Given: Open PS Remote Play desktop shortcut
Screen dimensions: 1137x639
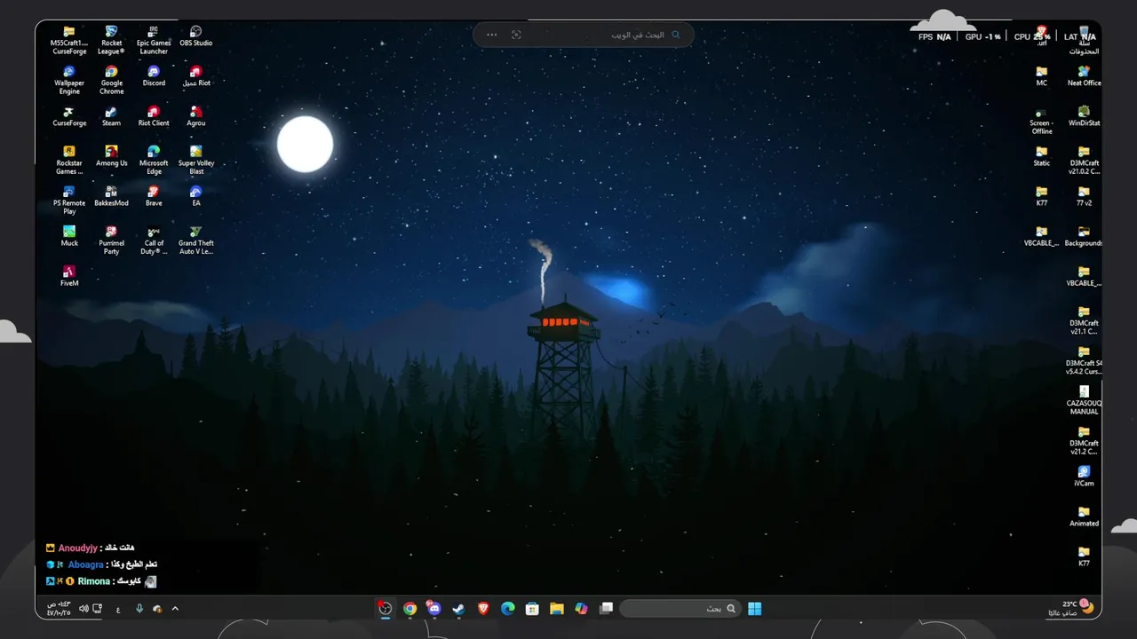Looking at the screenshot, I should 69,201.
